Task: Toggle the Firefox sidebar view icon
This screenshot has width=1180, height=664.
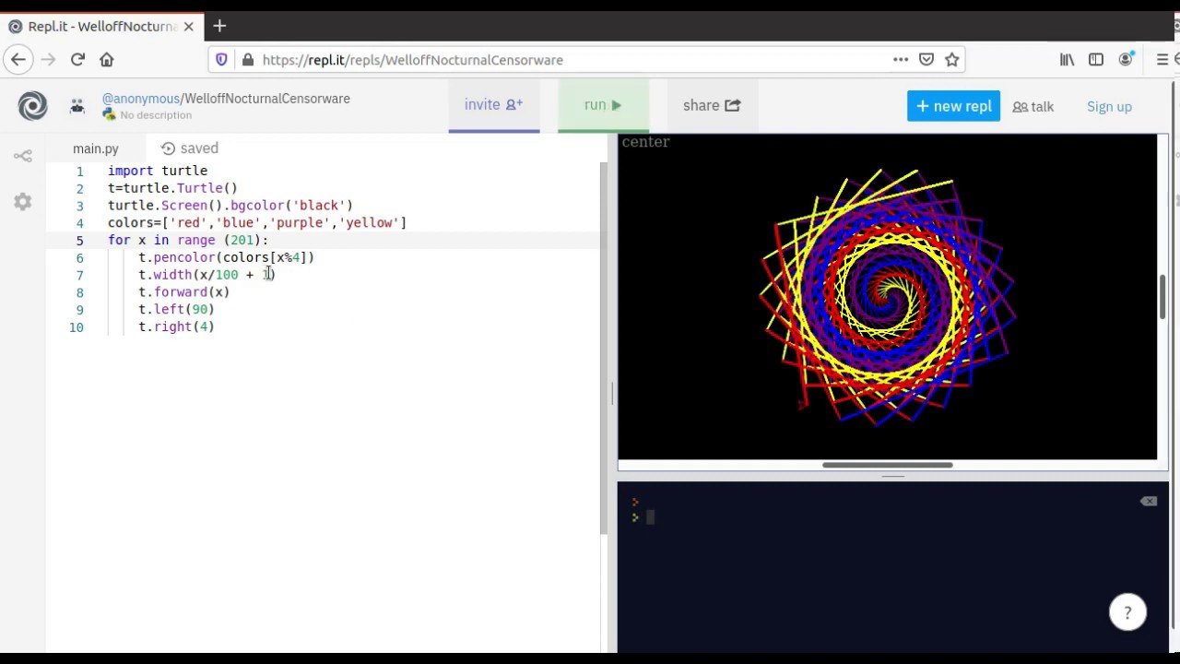Action: [x=1096, y=60]
